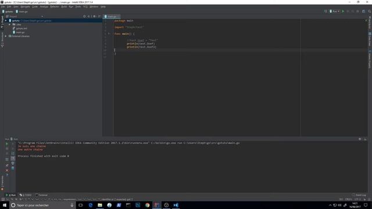Toggle the Favorites side tool window tab
Screen dimensions: 372x209
tap(2, 183)
